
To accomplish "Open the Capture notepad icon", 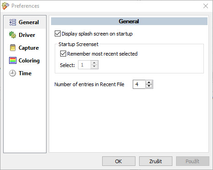I will tap(13, 48).
